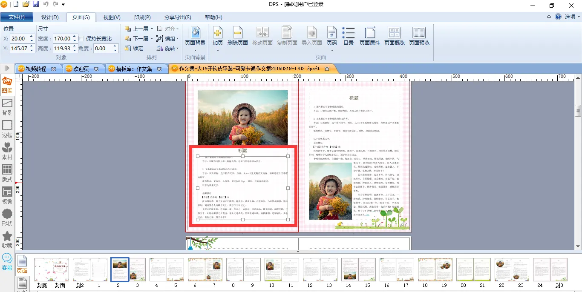This screenshot has width=582, height=292.
Task: Select the 图库 gallery sidebar icon
Action: (x=7, y=84)
